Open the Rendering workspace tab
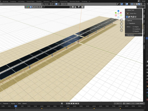Viewport: 148px width, 111px height. 55,2
